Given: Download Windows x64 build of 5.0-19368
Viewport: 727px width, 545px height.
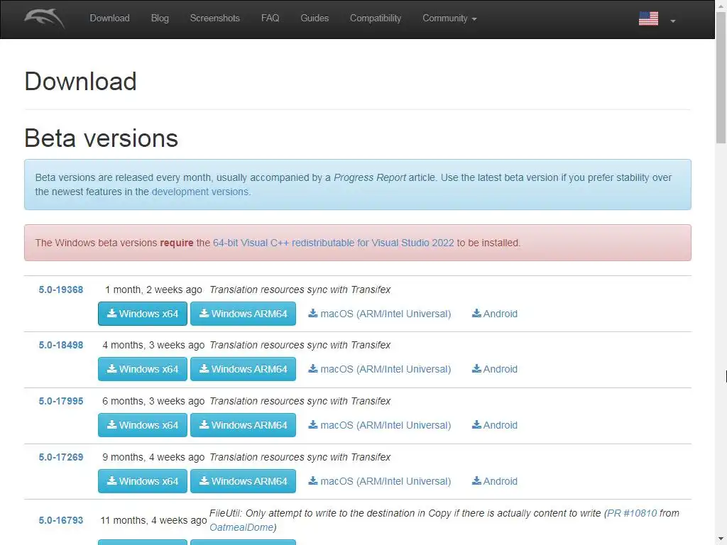Looking at the screenshot, I should point(142,314).
